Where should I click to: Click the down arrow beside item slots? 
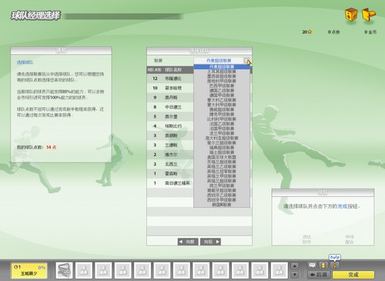(x=295, y=275)
